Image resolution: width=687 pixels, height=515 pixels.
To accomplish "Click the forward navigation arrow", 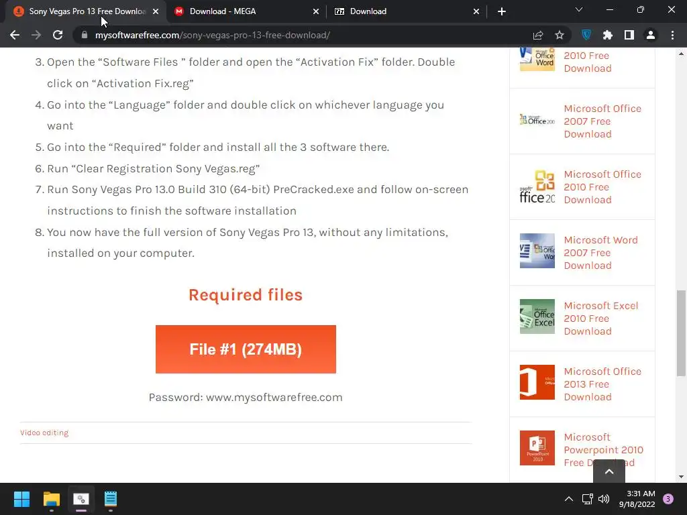I will tap(36, 35).
